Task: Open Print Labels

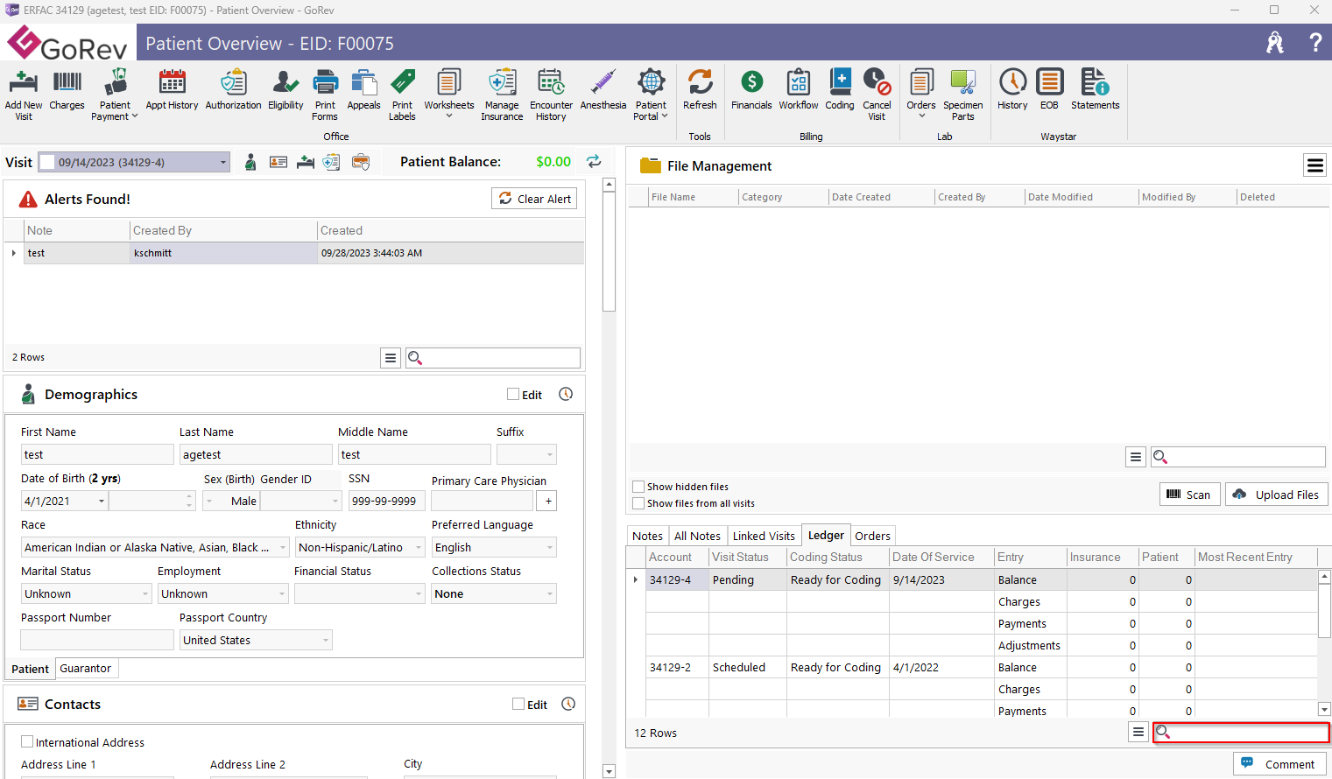Action: pyautogui.click(x=402, y=95)
